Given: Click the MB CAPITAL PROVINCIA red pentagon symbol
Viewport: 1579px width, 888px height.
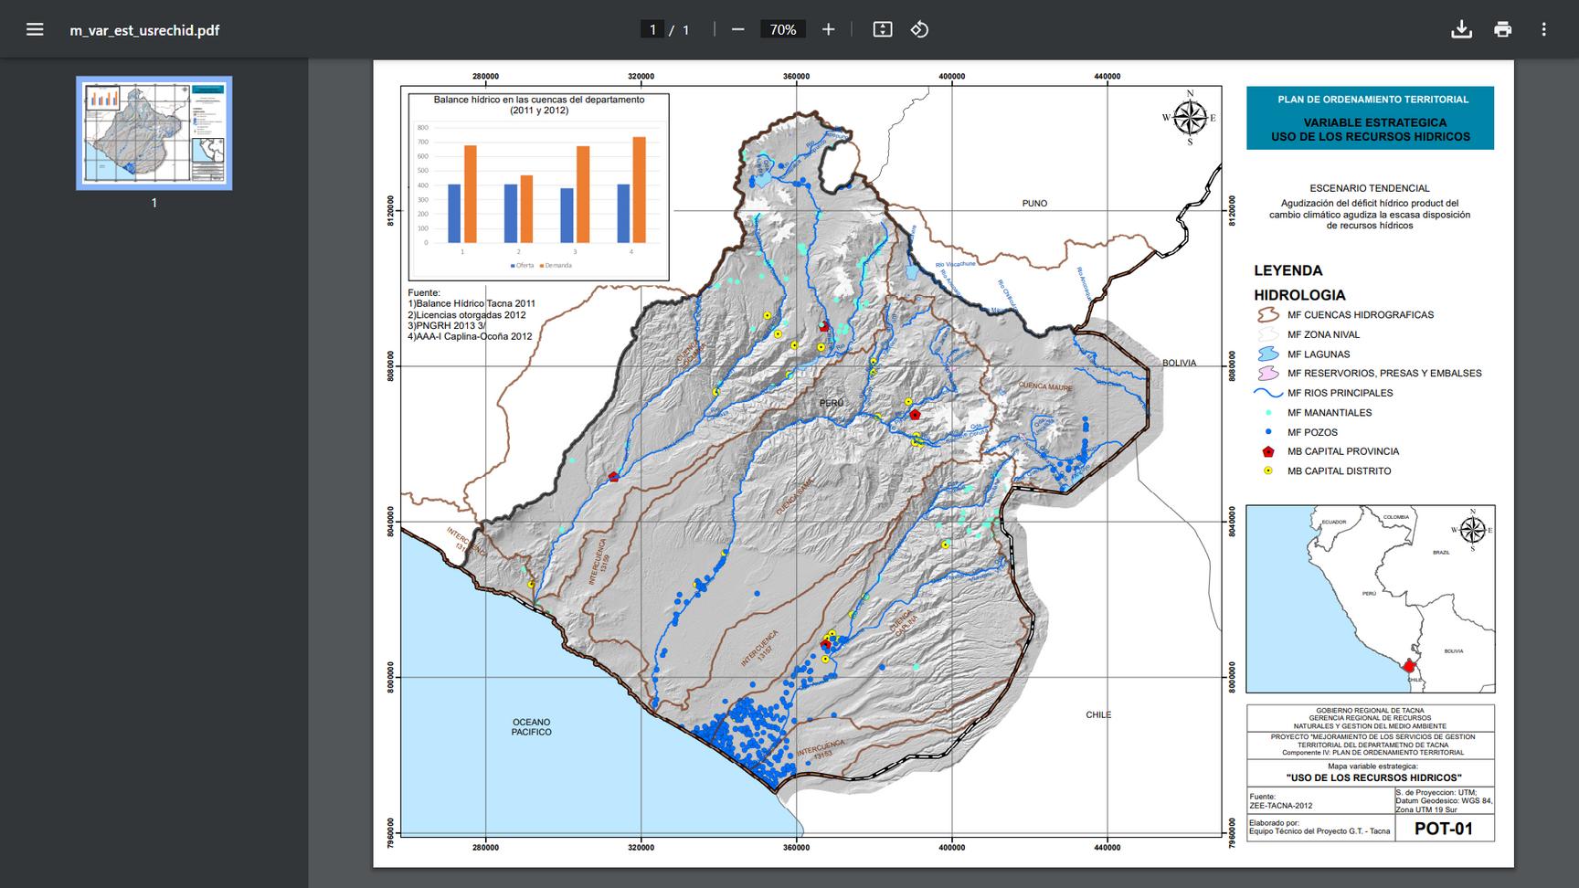Looking at the screenshot, I should pyautogui.click(x=1267, y=451).
